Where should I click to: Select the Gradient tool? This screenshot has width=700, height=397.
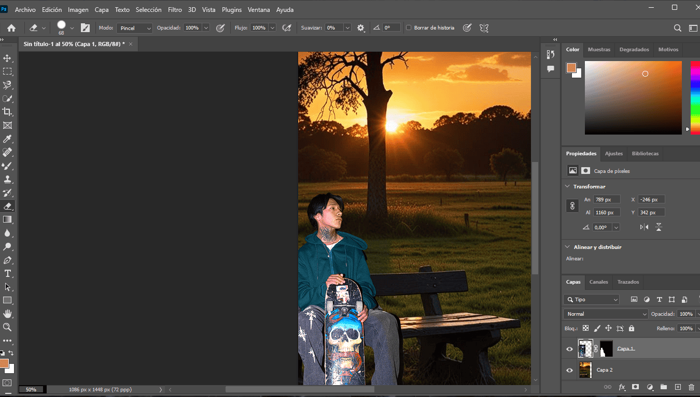(7, 219)
